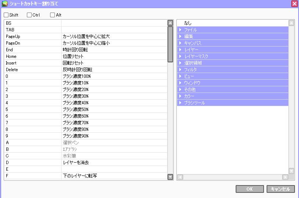Select the PageUp key row
Image resolution: width=299 pixels, height=198 pixels.
(x=86, y=36)
